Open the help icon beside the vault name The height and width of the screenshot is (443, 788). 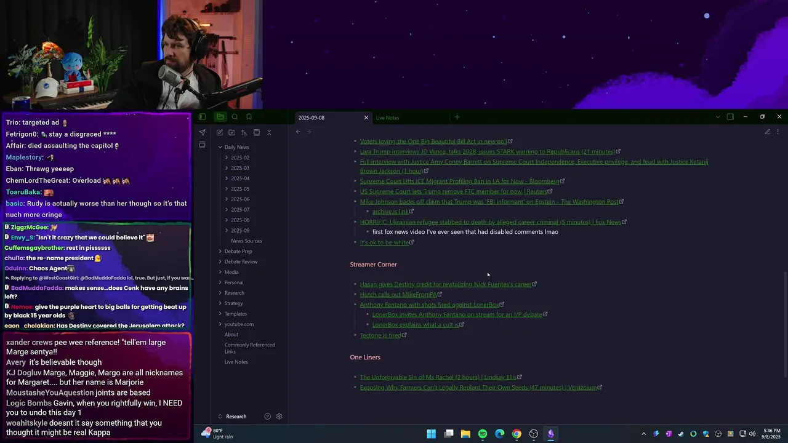coord(267,417)
